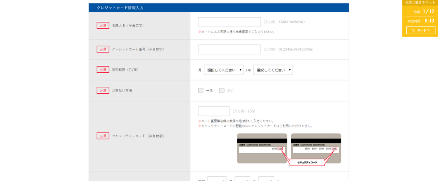Click the 有効時間 label in ticket panel
This screenshot has height=181, width=438.
[414, 21]
